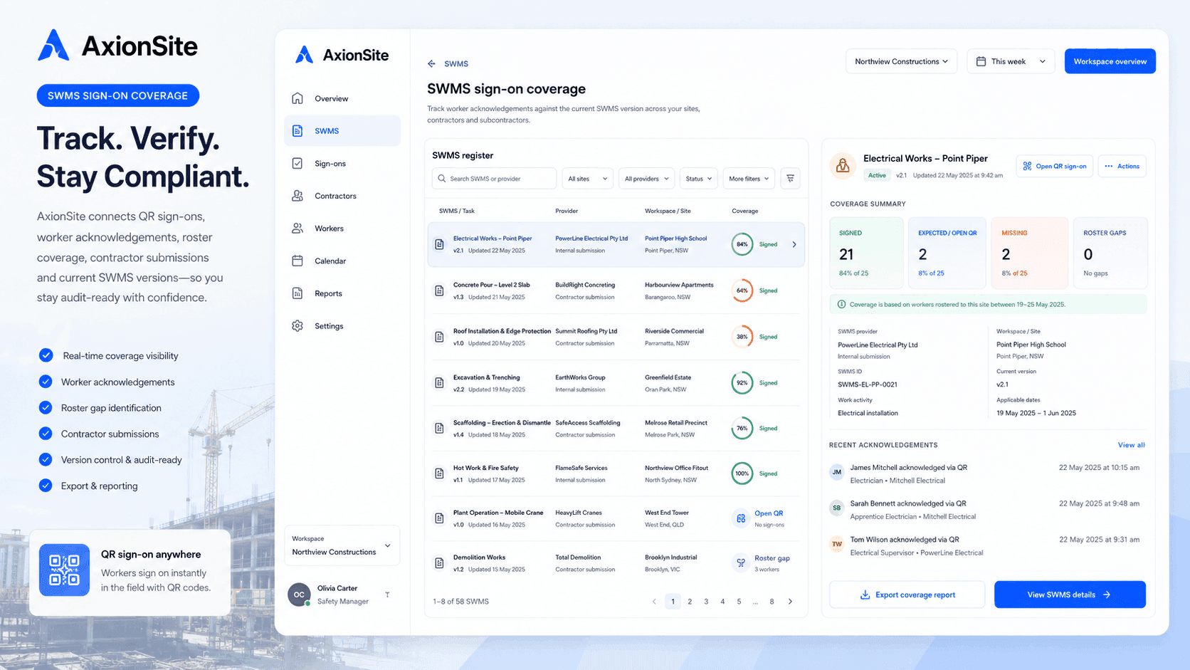Screen dimensions: 1190x670
Task: Click the Roster gap identification check mark
Action: [46, 407]
